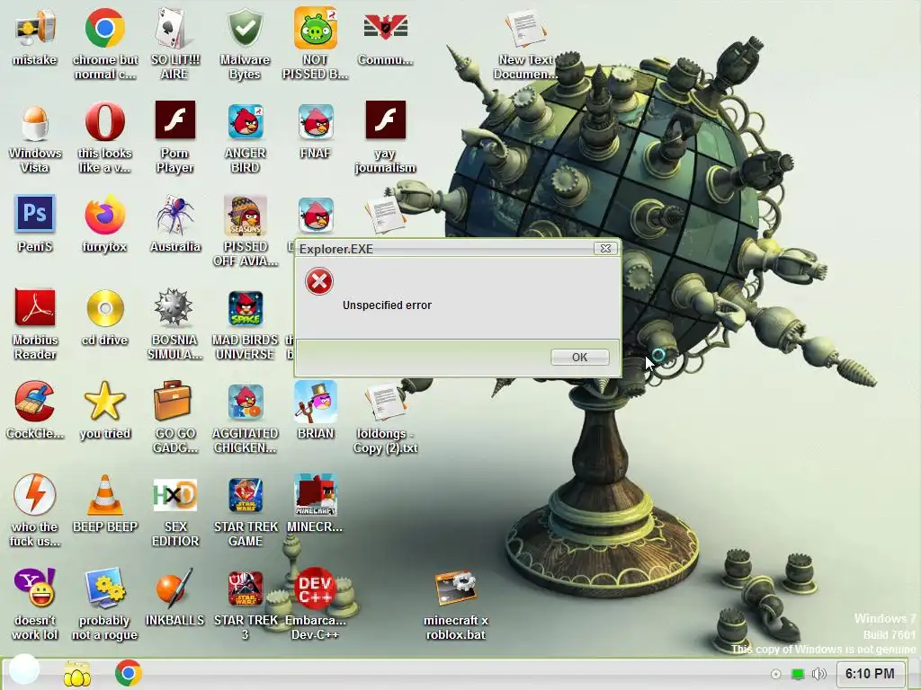Open the 'STAR TREK 3' Darth Vader bird icon
The image size is (921, 690).
coord(245,588)
